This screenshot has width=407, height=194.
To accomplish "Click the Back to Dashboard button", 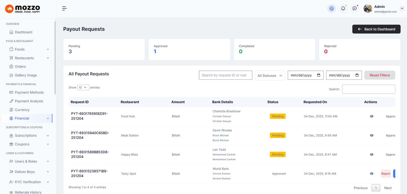I will click(x=376, y=29).
